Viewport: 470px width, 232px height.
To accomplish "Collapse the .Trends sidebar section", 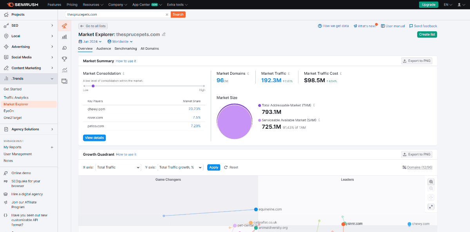I will (29, 79).
